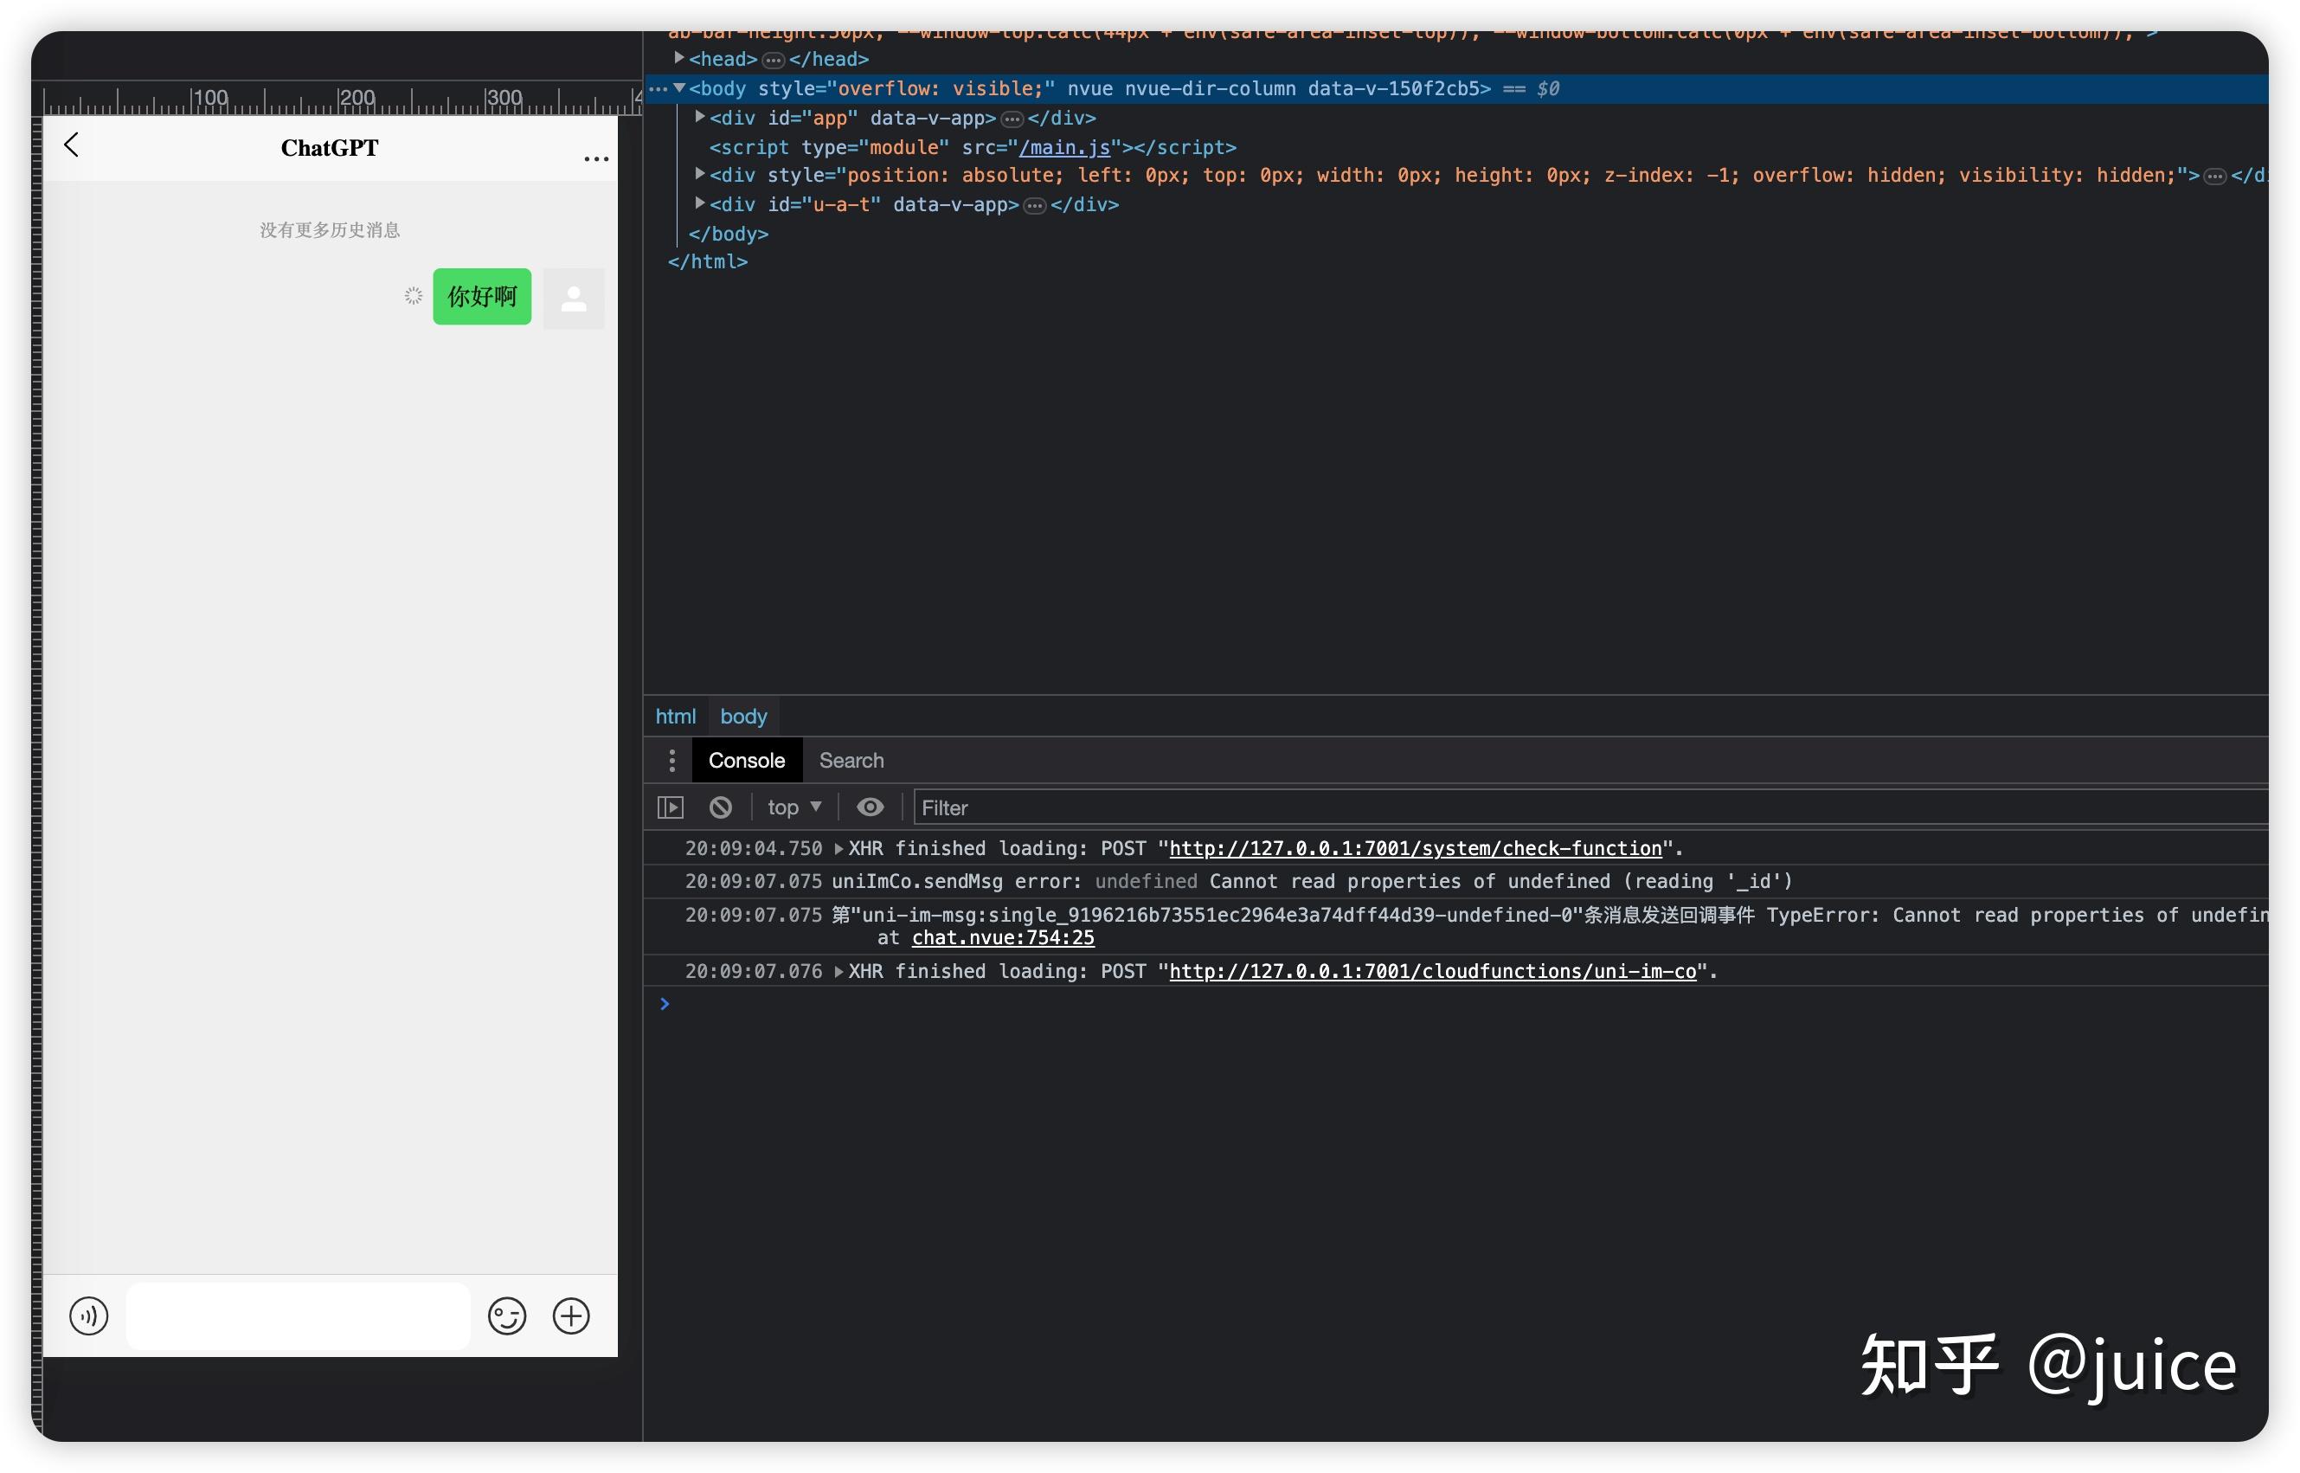This screenshot has height=1473, width=2300.
Task: Click the green 你好啊 message bubble
Action: click(x=482, y=297)
